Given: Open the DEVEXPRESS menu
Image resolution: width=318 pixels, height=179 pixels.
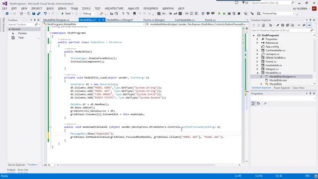Looking at the screenshot, I should pyautogui.click(x=151, y=8).
